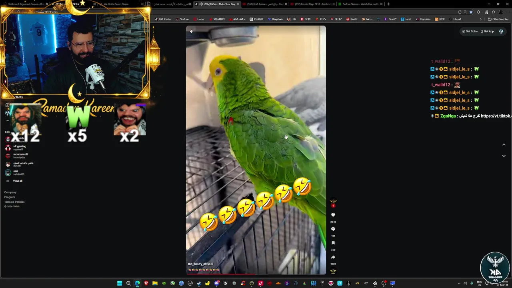Open the profile avatar next to Get App
Screen dimensions: 512x288
[x=501, y=31]
